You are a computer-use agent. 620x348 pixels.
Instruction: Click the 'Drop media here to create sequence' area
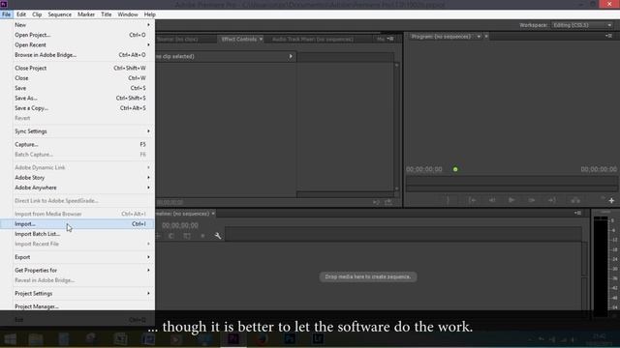pos(368,276)
